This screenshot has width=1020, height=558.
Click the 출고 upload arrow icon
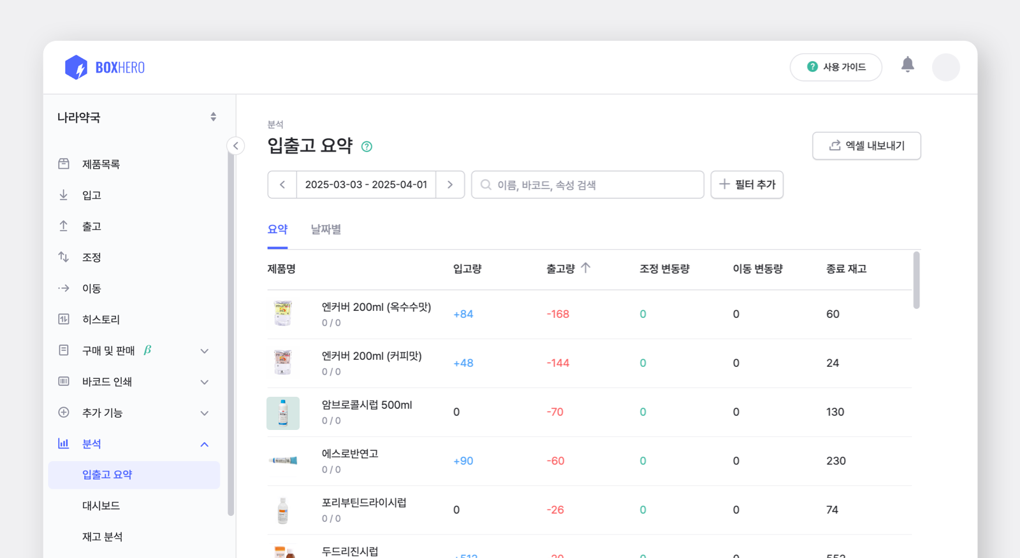[64, 226]
